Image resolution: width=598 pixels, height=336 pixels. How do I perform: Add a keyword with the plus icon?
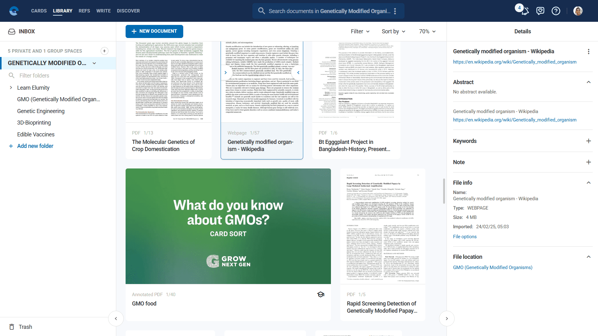pyautogui.click(x=588, y=141)
